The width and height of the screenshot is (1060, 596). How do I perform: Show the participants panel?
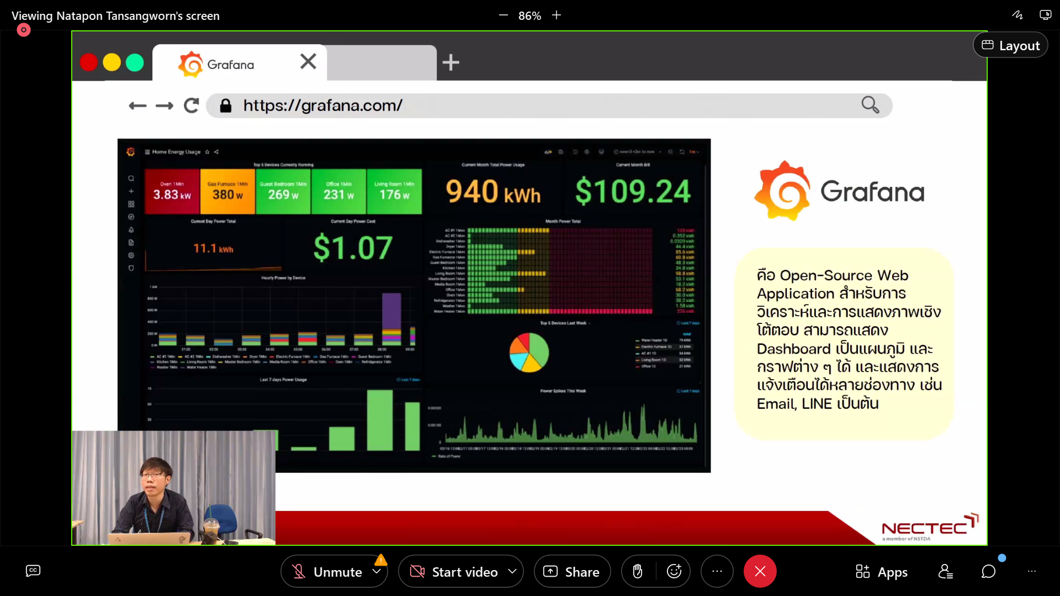[946, 571]
